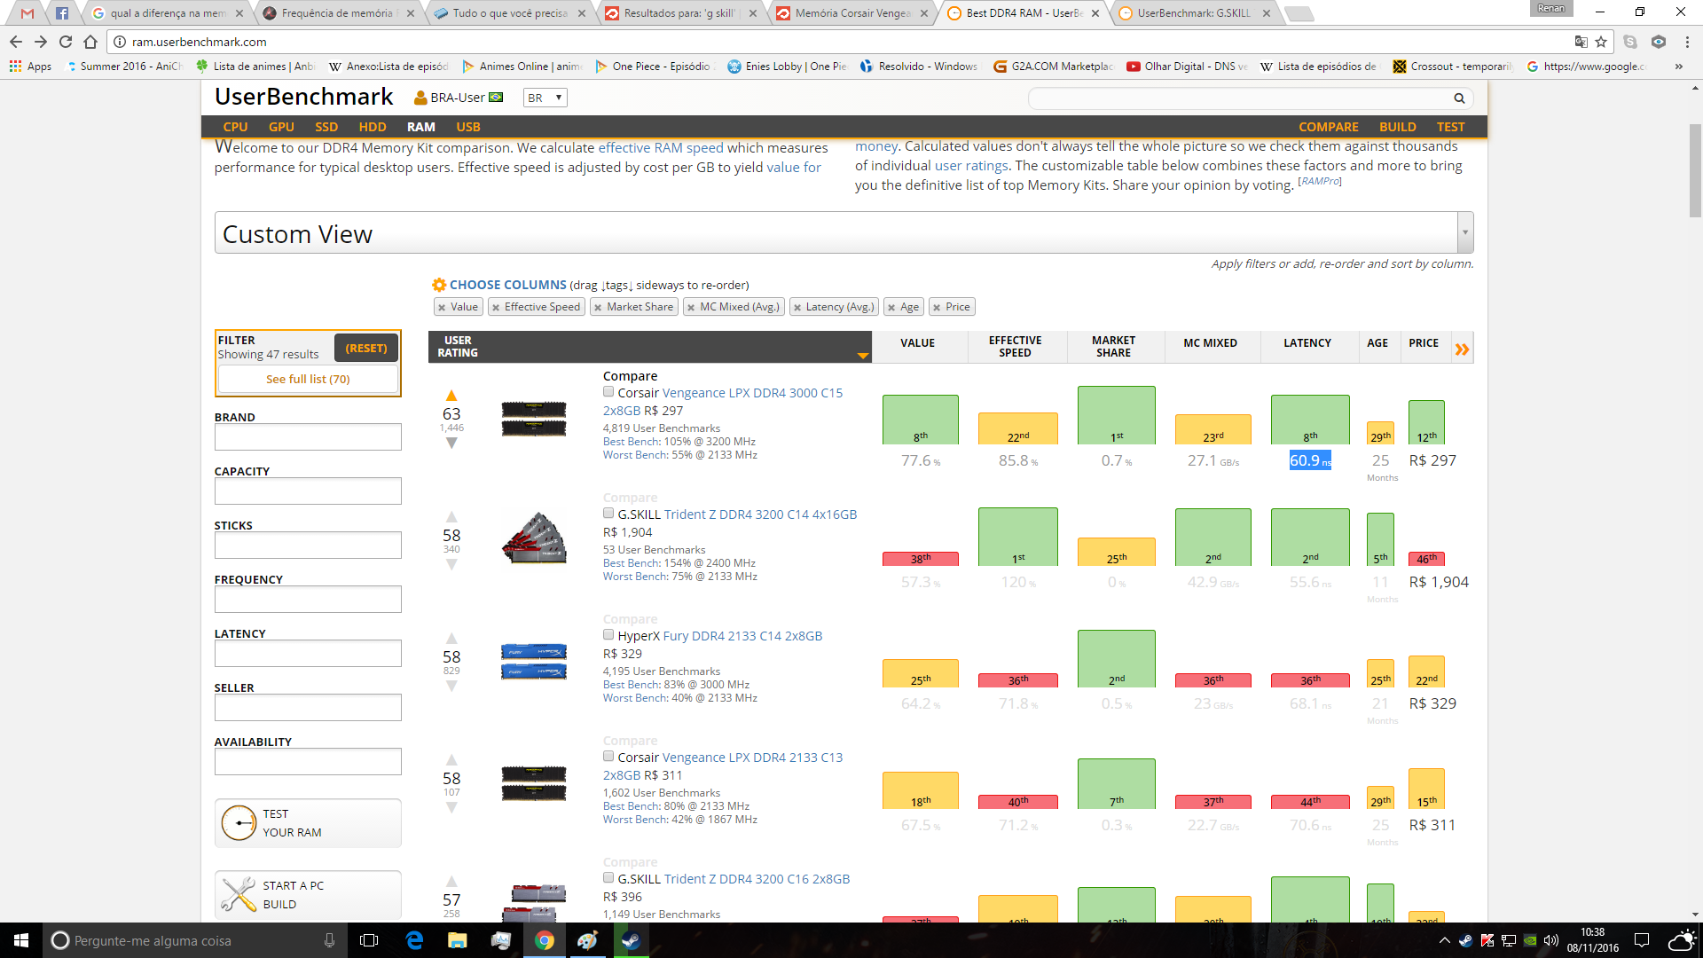Open the GPU section in nav bar
The image size is (1703, 958).
click(281, 127)
